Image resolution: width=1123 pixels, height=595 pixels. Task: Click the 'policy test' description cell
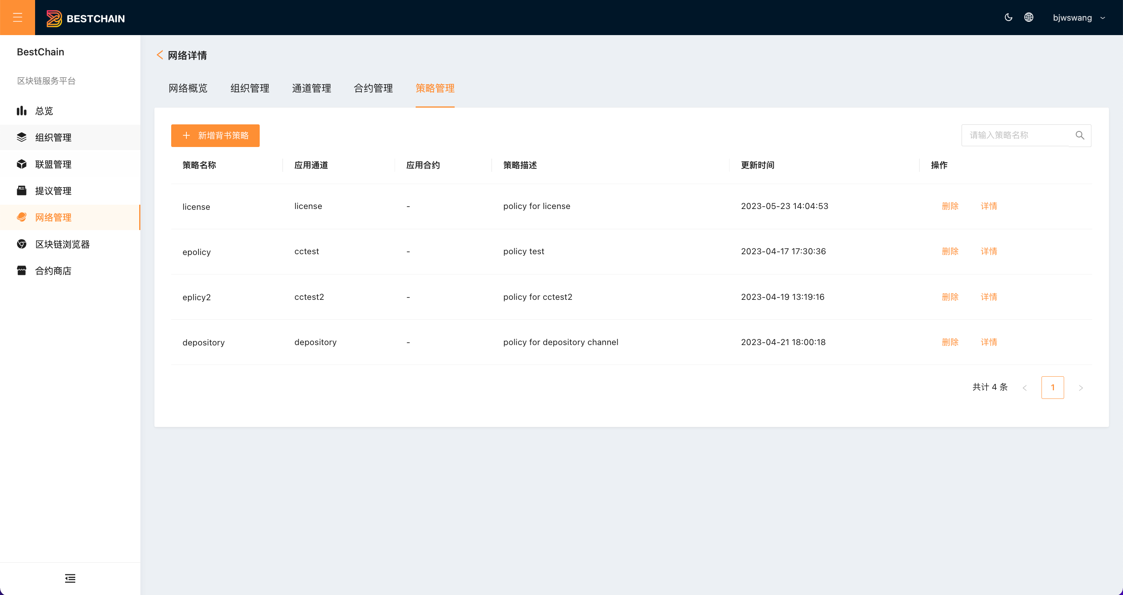tap(524, 251)
